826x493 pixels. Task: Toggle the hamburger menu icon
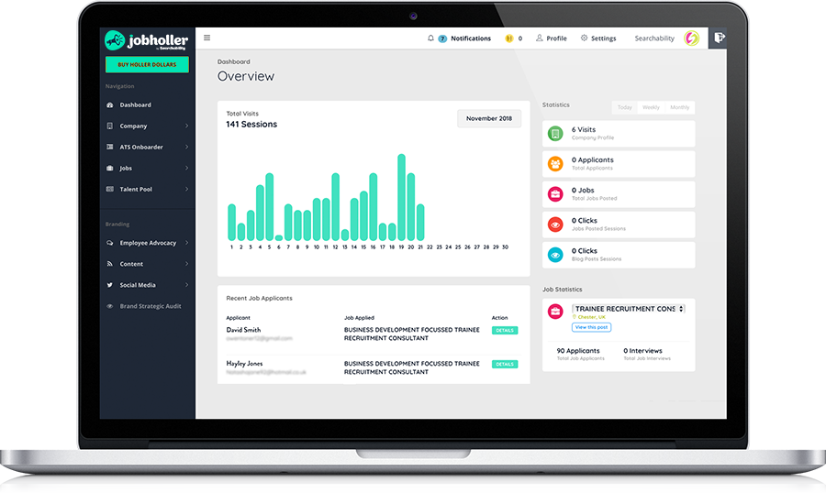207,38
